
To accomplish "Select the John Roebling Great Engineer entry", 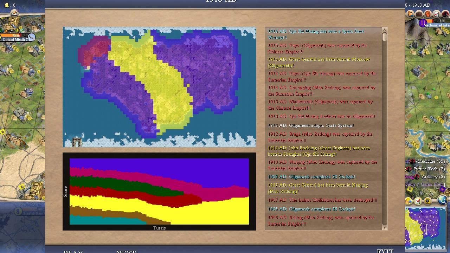I will pyautogui.click(x=323, y=151).
